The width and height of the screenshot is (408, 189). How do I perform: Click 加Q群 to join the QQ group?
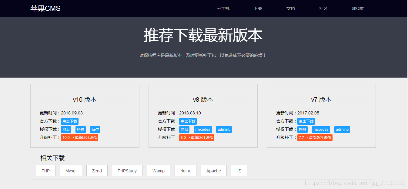(x=358, y=8)
